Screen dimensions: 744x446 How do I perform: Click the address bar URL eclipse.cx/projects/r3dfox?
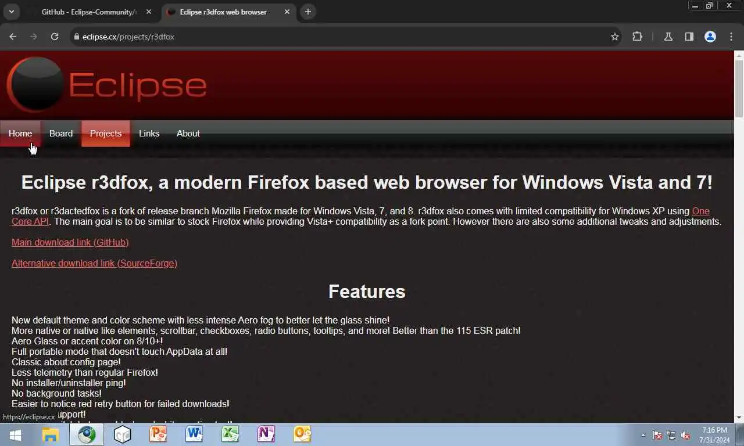pos(128,37)
